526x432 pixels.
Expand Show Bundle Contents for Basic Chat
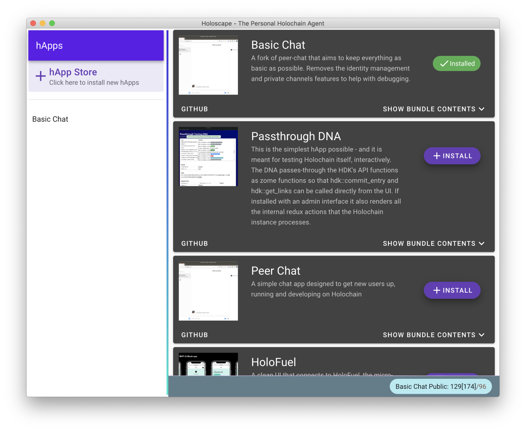pyautogui.click(x=433, y=109)
